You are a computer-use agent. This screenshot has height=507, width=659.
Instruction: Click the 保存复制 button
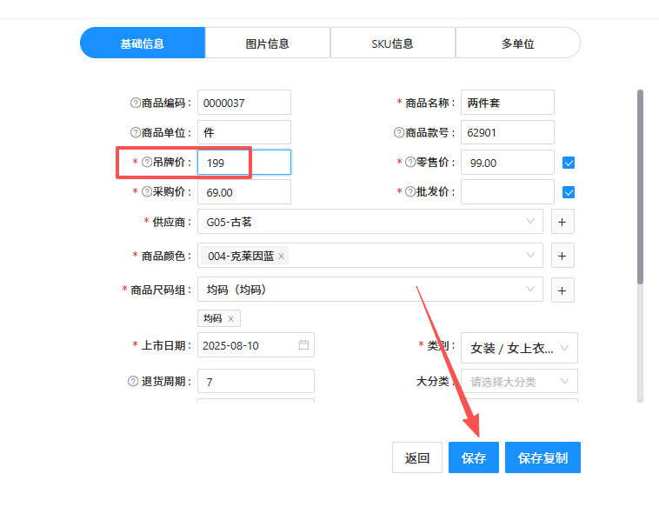click(543, 457)
